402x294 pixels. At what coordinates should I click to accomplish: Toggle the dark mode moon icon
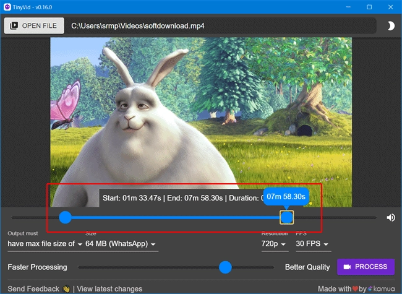tap(390, 25)
